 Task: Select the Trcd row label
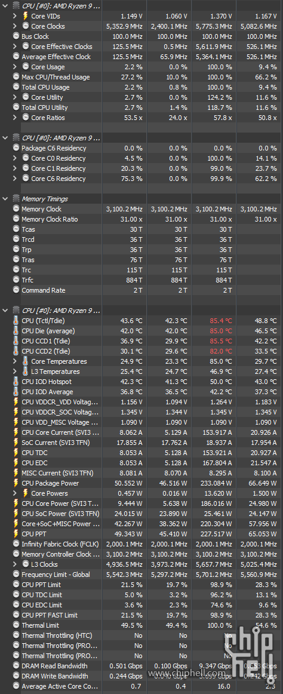tap(28, 240)
